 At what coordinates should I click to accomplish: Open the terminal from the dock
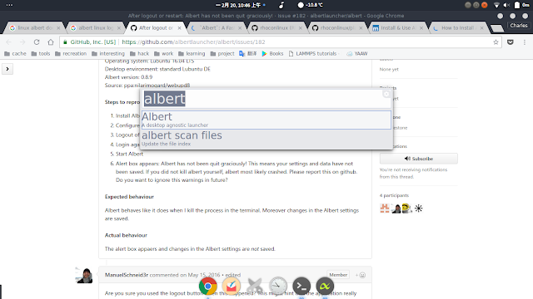(301, 286)
